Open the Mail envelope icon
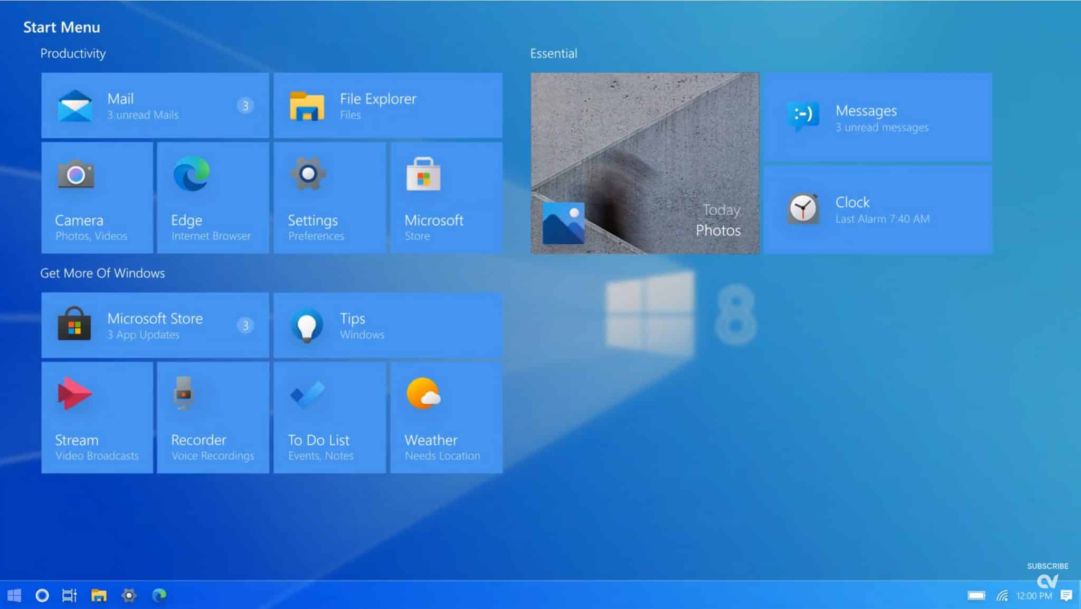Image resolution: width=1081 pixels, height=609 pixels. tap(75, 106)
